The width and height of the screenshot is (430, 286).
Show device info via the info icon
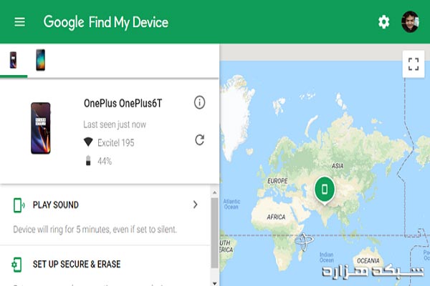[x=199, y=103]
